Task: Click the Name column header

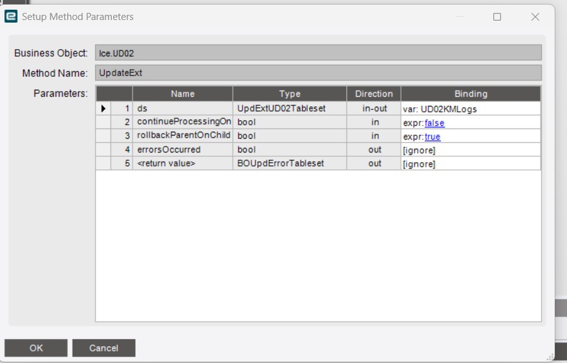Action: pyautogui.click(x=182, y=94)
